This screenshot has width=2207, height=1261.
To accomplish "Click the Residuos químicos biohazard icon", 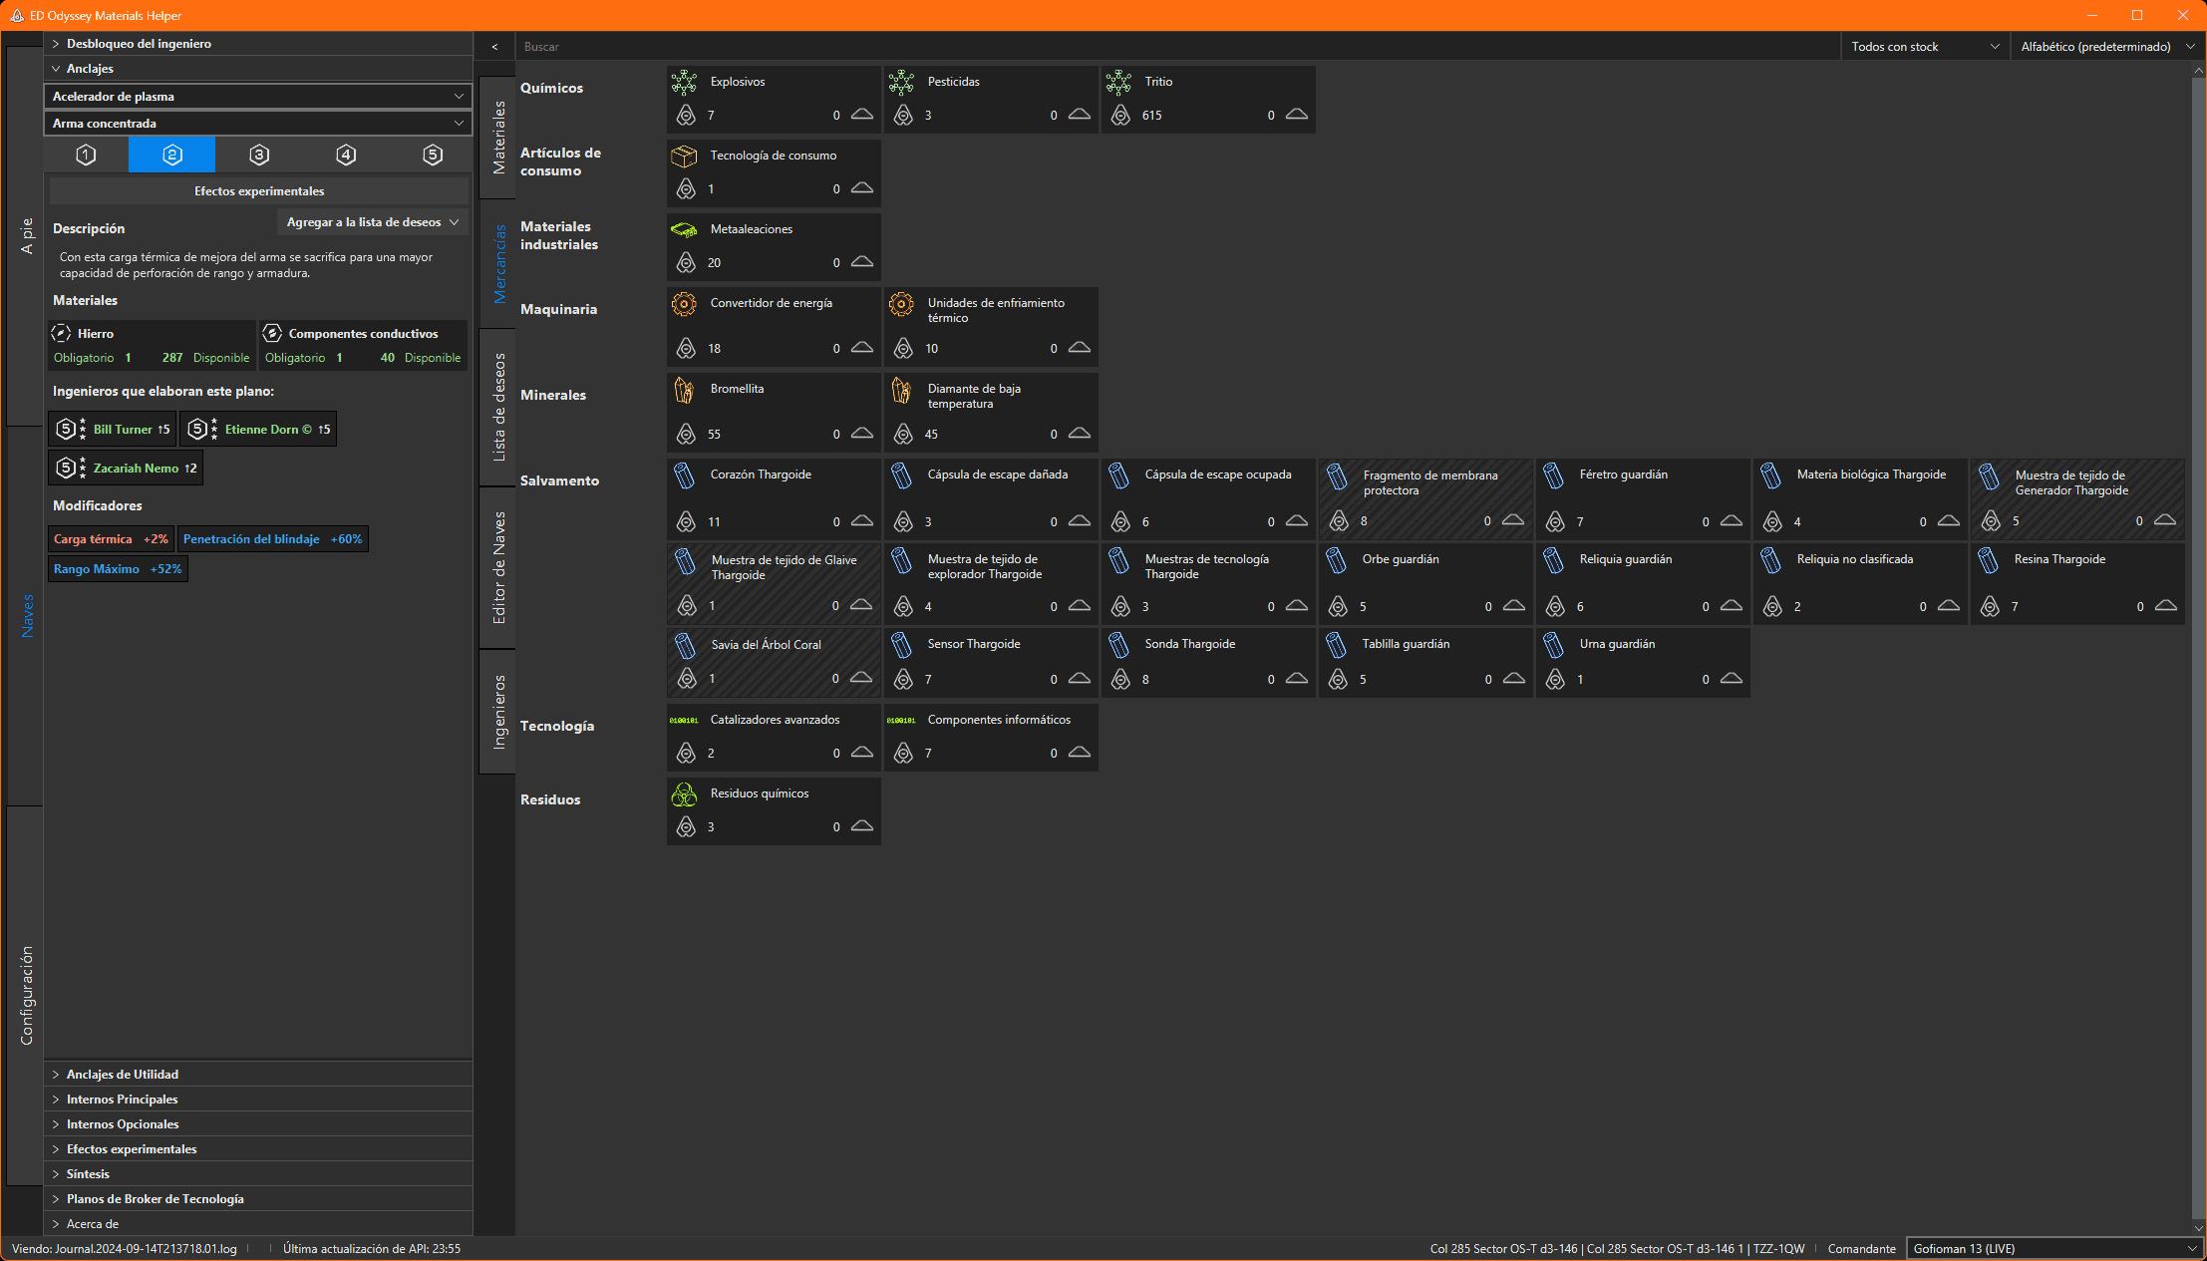I will 684,794.
